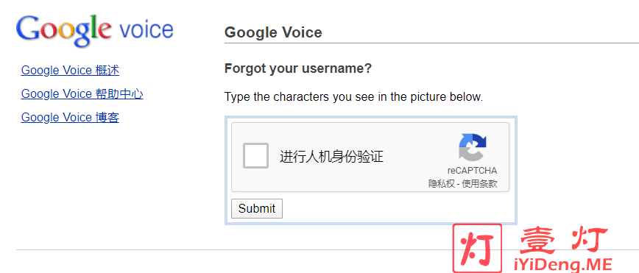
Task: Click the colorful Google logo
Action: click(x=63, y=31)
